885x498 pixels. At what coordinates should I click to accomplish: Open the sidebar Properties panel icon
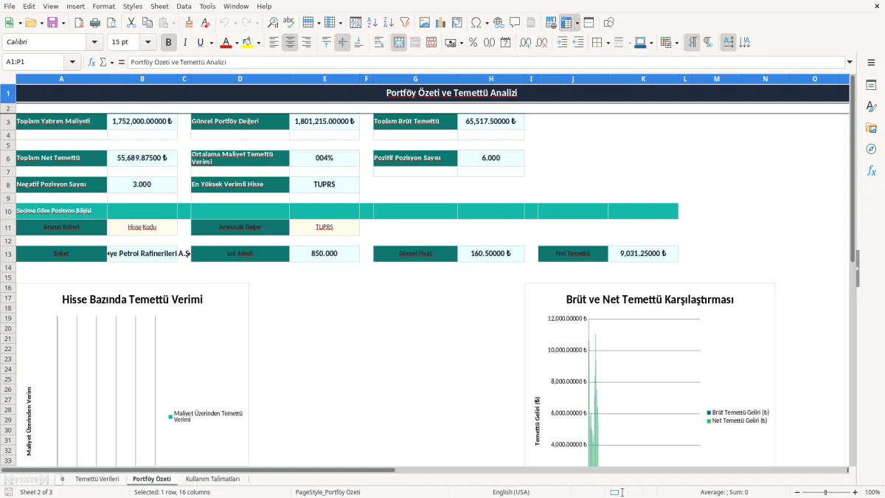[871, 86]
